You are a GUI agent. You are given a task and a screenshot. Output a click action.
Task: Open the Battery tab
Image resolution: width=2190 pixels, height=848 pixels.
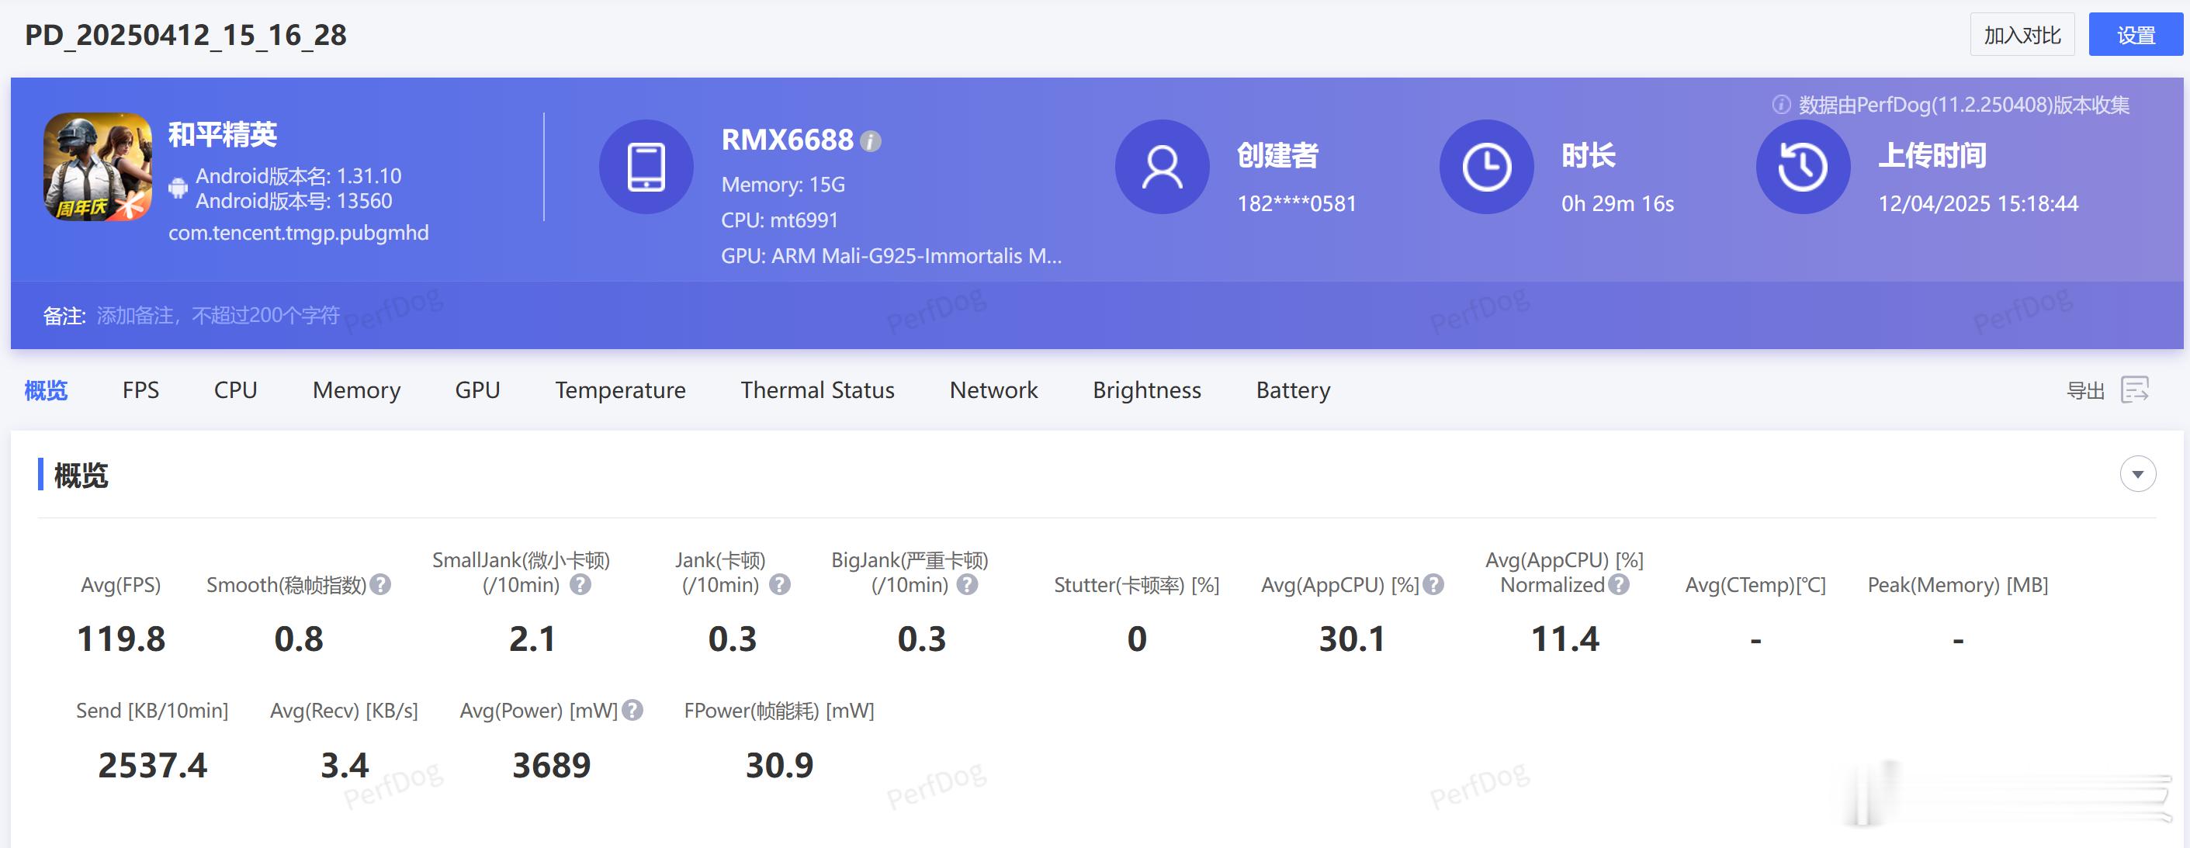point(1293,390)
